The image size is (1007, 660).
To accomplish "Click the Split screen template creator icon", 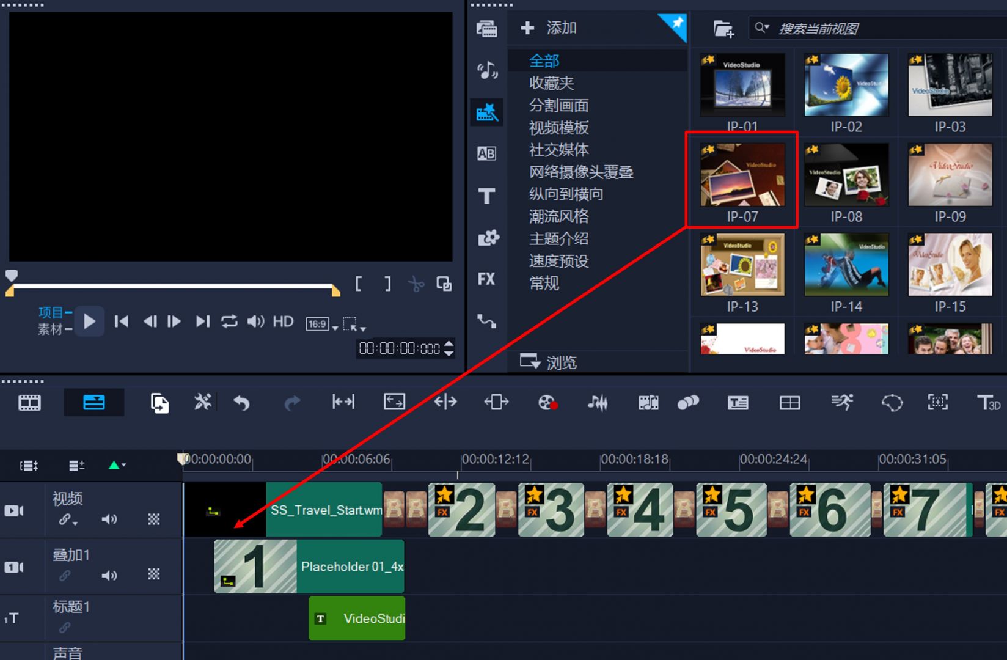I will (789, 403).
